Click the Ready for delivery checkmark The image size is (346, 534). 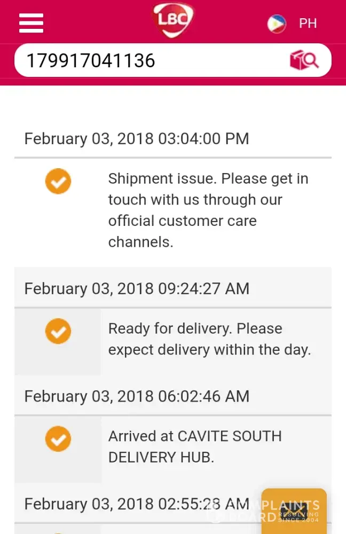coord(58,331)
